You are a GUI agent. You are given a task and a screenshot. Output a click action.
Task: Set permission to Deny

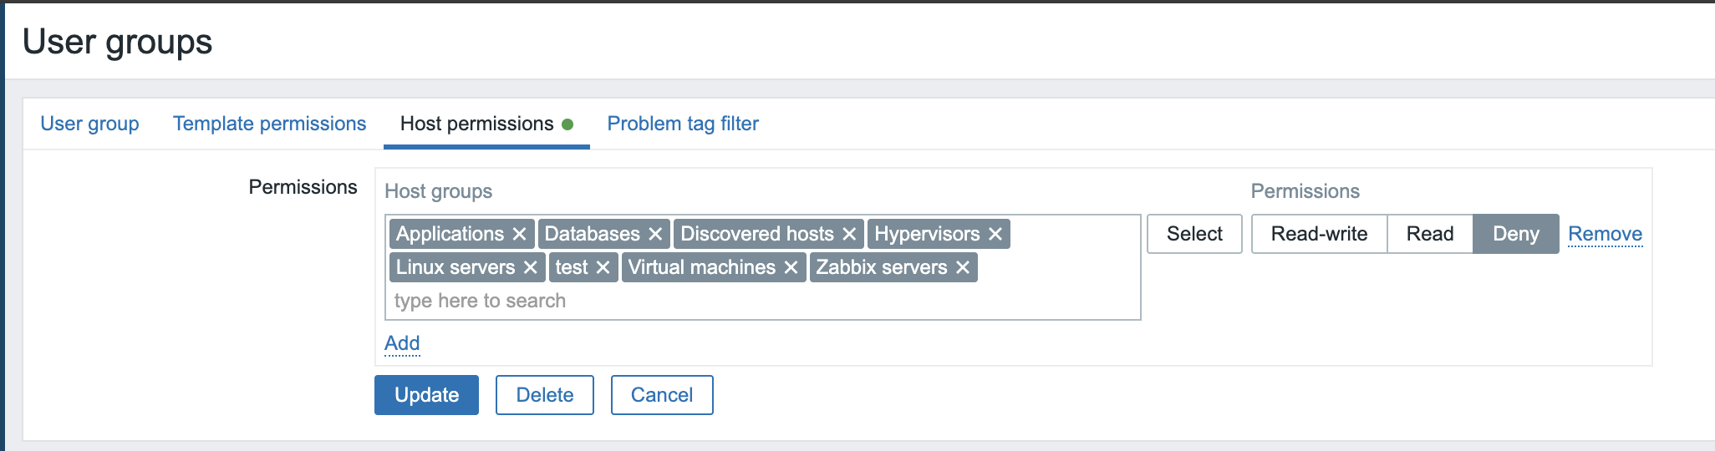click(x=1515, y=234)
